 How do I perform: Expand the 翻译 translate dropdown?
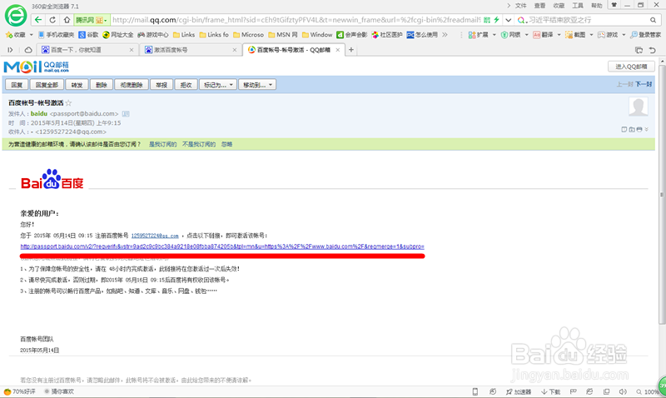pos(559,35)
